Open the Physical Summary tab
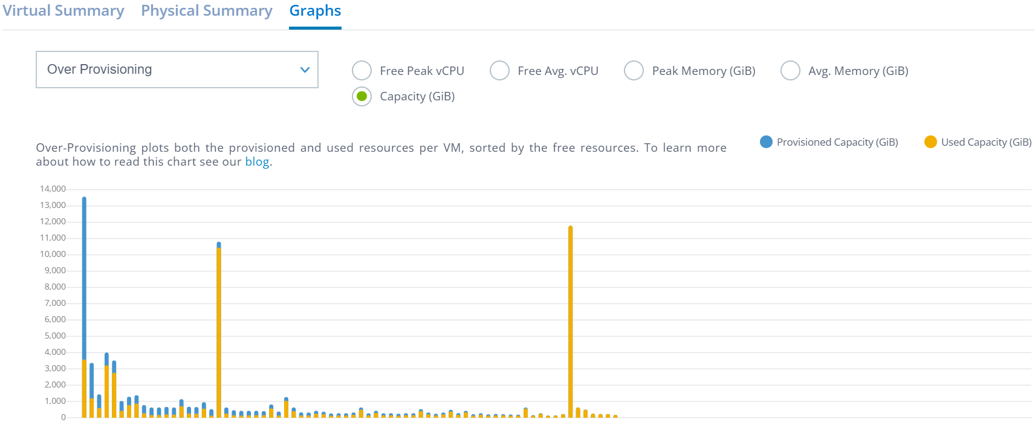 [206, 10]
